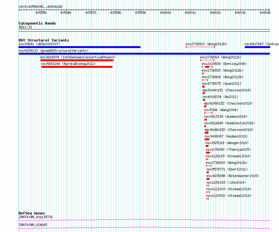Click the RefSeq Genes track title

[32, 213]
